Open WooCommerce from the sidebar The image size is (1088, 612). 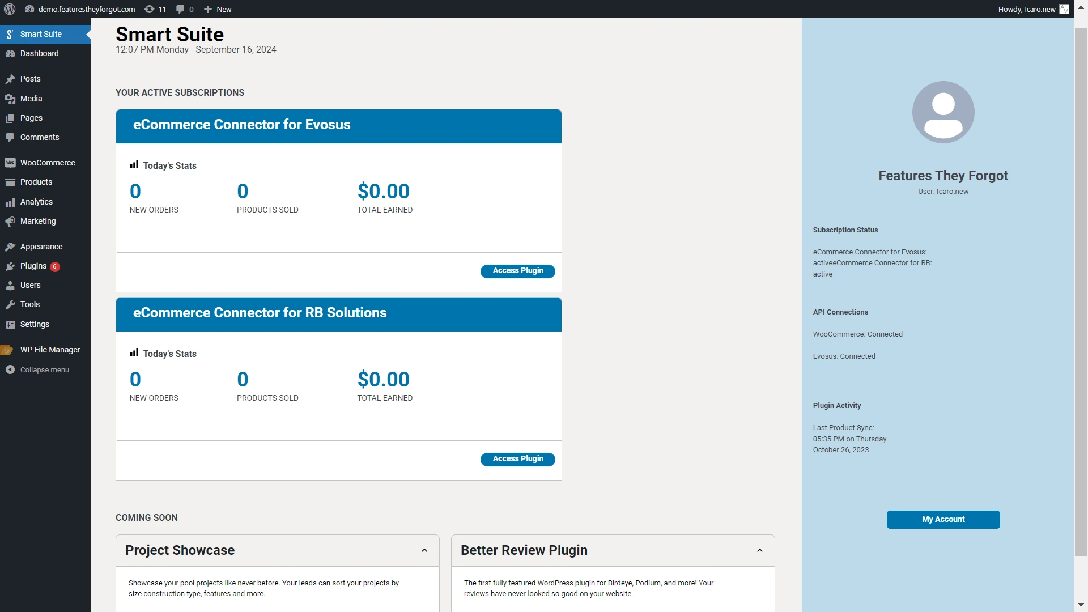(x=47, y=163)
